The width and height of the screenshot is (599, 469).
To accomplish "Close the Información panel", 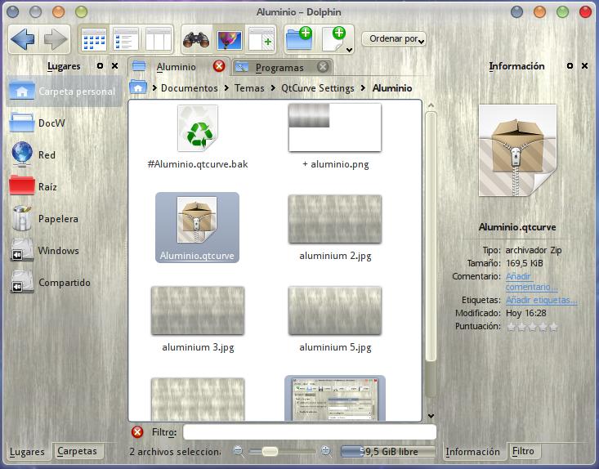I will click(584, 65).
